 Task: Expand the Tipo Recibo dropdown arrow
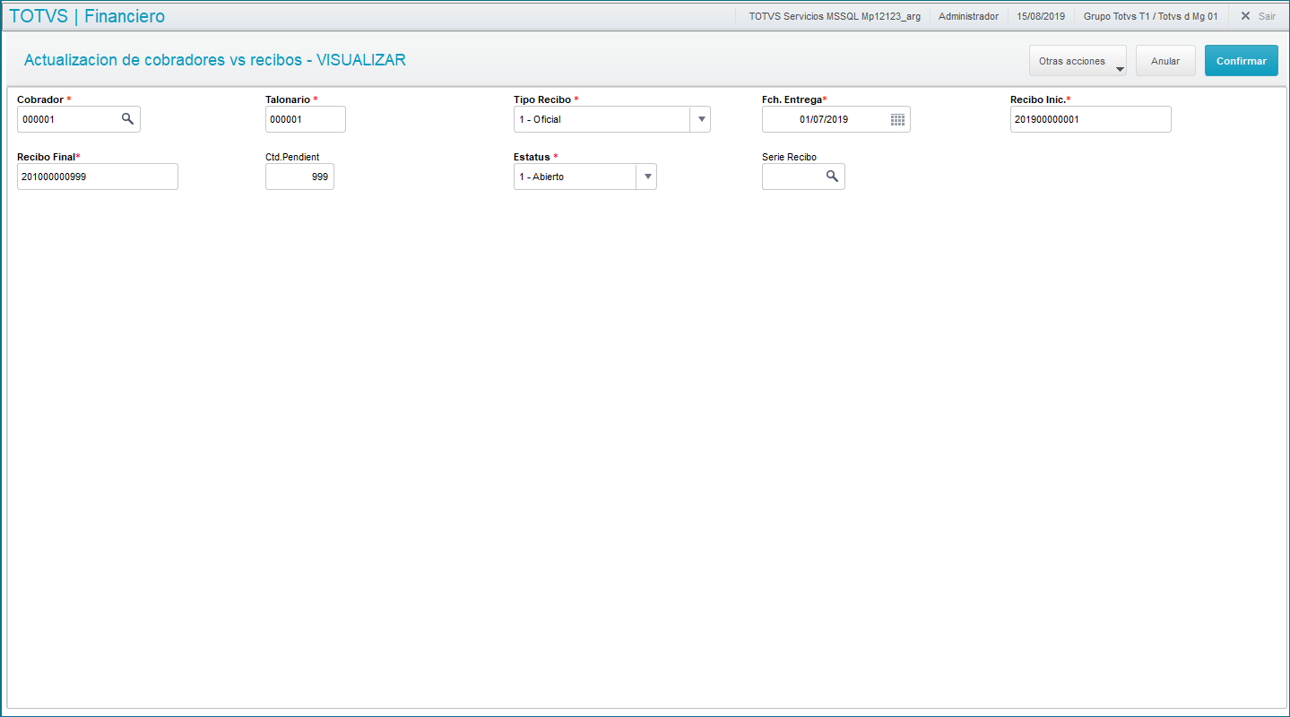[700, 119]
